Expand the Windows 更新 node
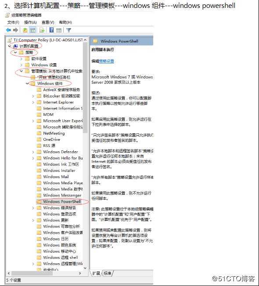 point(33,220)
